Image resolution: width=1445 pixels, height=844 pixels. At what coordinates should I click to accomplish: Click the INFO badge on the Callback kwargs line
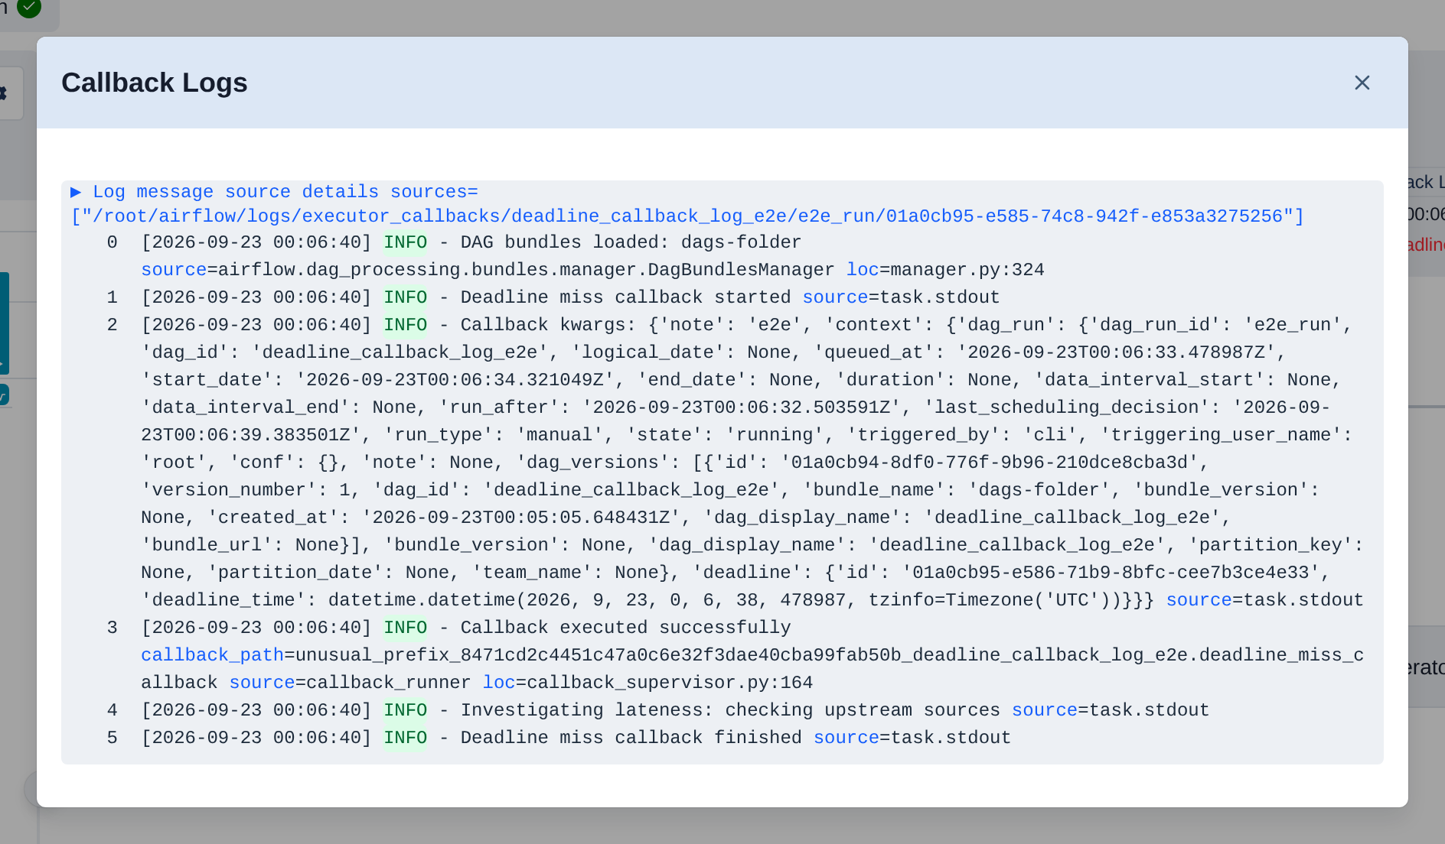406,325
